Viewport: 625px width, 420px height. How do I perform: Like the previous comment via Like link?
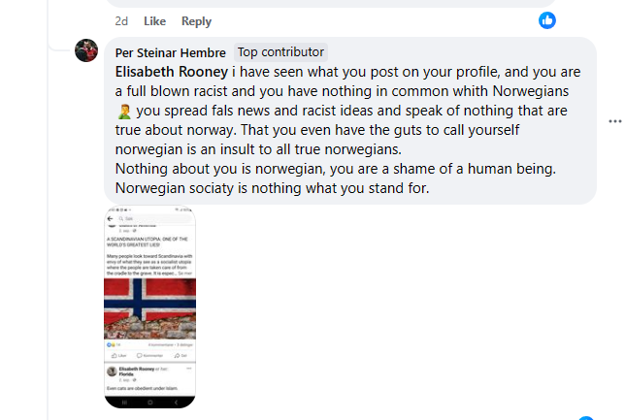coord(154,20)
